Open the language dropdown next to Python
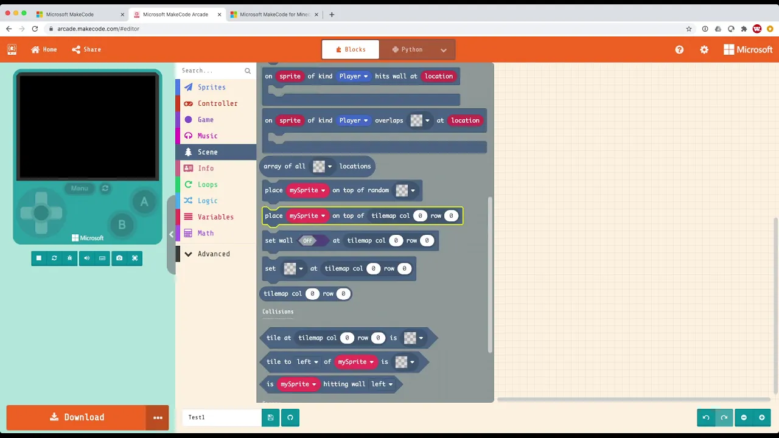 (x=444, y=50)
